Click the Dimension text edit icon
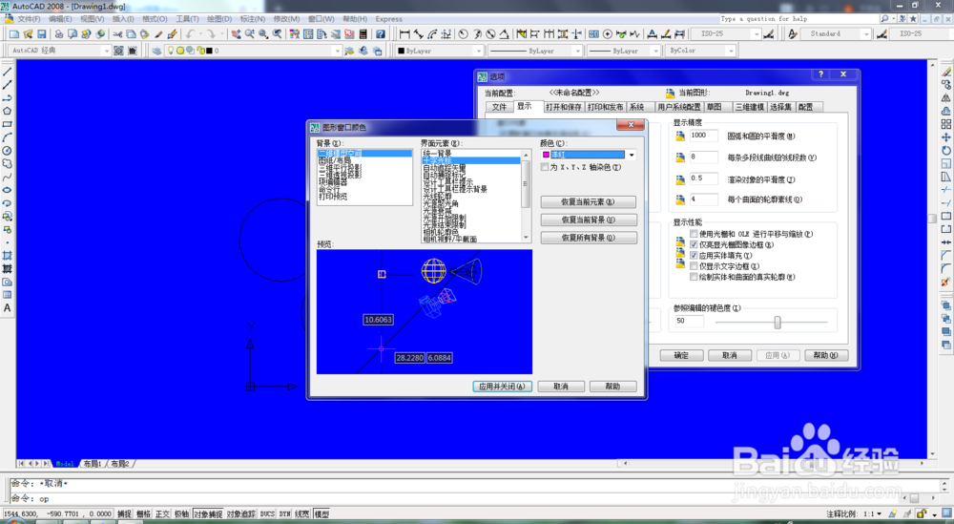This screenshot has height=524, width=954. coord(666,34)
